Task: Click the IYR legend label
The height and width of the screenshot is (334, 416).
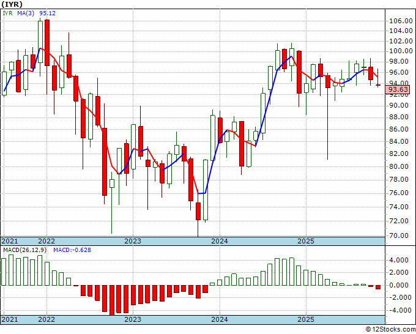Action: tap(8, 13)
